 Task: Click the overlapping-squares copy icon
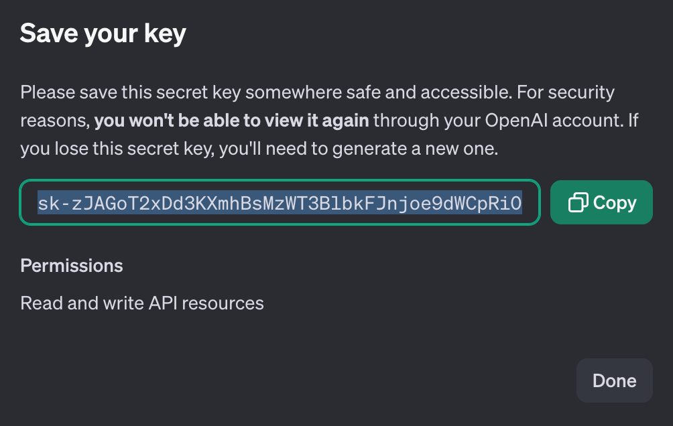click(x=578, y=202)
